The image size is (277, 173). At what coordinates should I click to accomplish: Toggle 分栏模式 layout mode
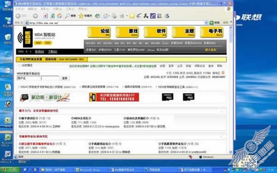coord(26,66)
